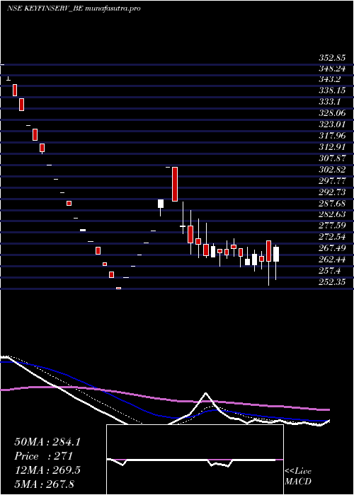Viewport: 354px width, 495px height.
Task: Click the 257.4 price level
Action: [x=330, y=271]
